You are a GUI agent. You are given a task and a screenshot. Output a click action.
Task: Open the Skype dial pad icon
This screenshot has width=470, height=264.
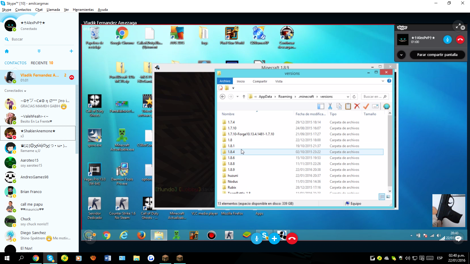[39, 51]
